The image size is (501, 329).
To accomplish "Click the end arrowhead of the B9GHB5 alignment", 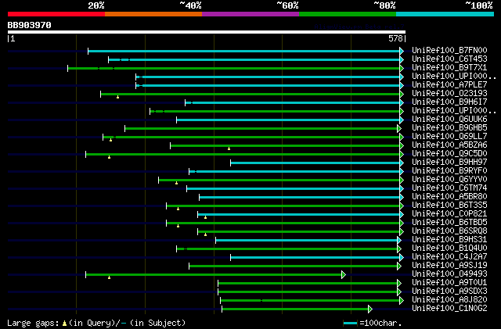I will [x=399, y=129].
